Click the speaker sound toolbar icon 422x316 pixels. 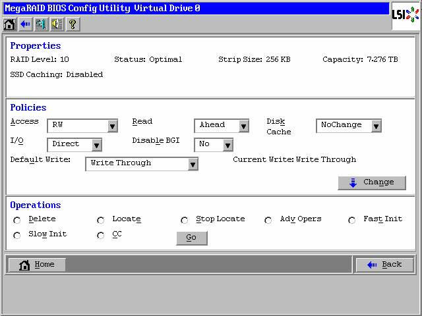click(57, 25)
